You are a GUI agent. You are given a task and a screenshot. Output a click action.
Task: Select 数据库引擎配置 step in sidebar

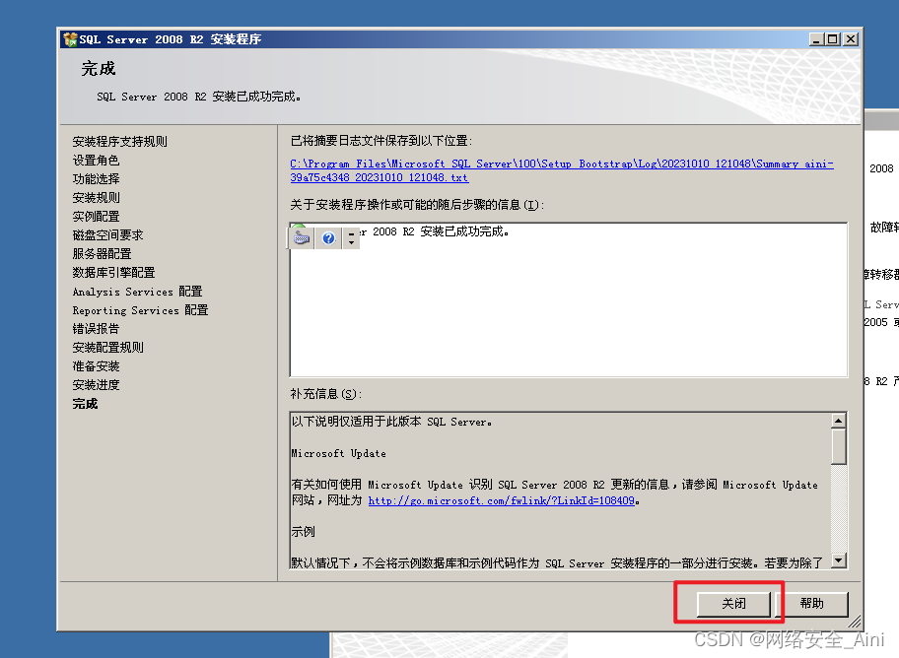113,273
